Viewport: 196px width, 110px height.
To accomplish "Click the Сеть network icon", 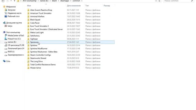I will tap(4, 61).
